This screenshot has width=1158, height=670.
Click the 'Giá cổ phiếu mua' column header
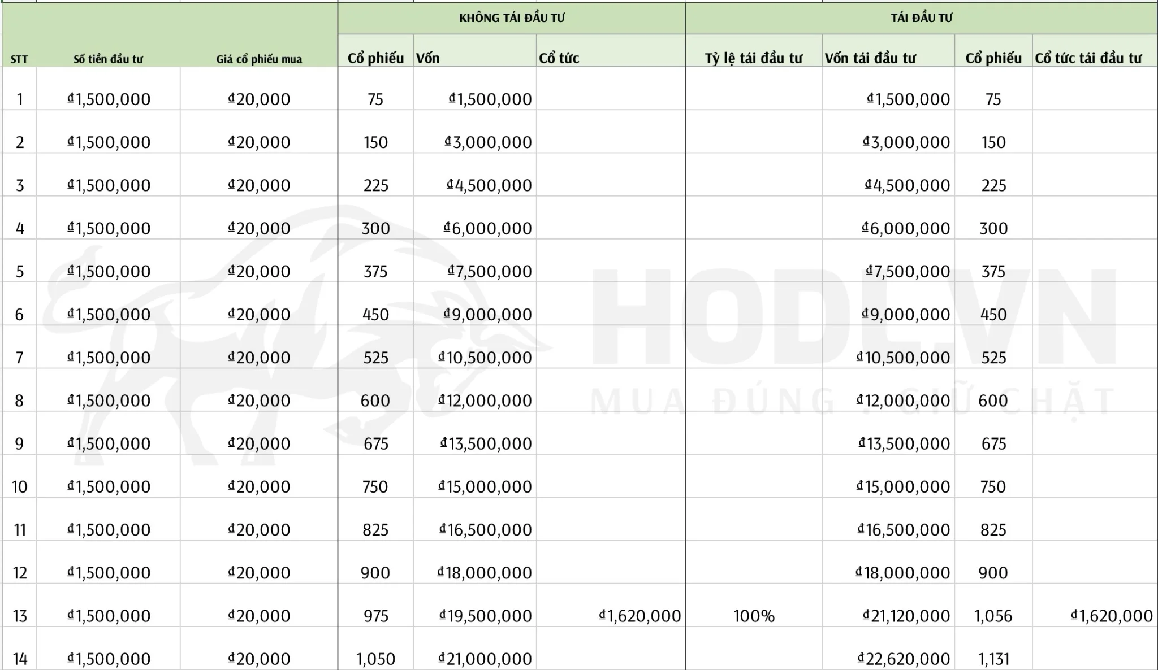tap(259, 59)
